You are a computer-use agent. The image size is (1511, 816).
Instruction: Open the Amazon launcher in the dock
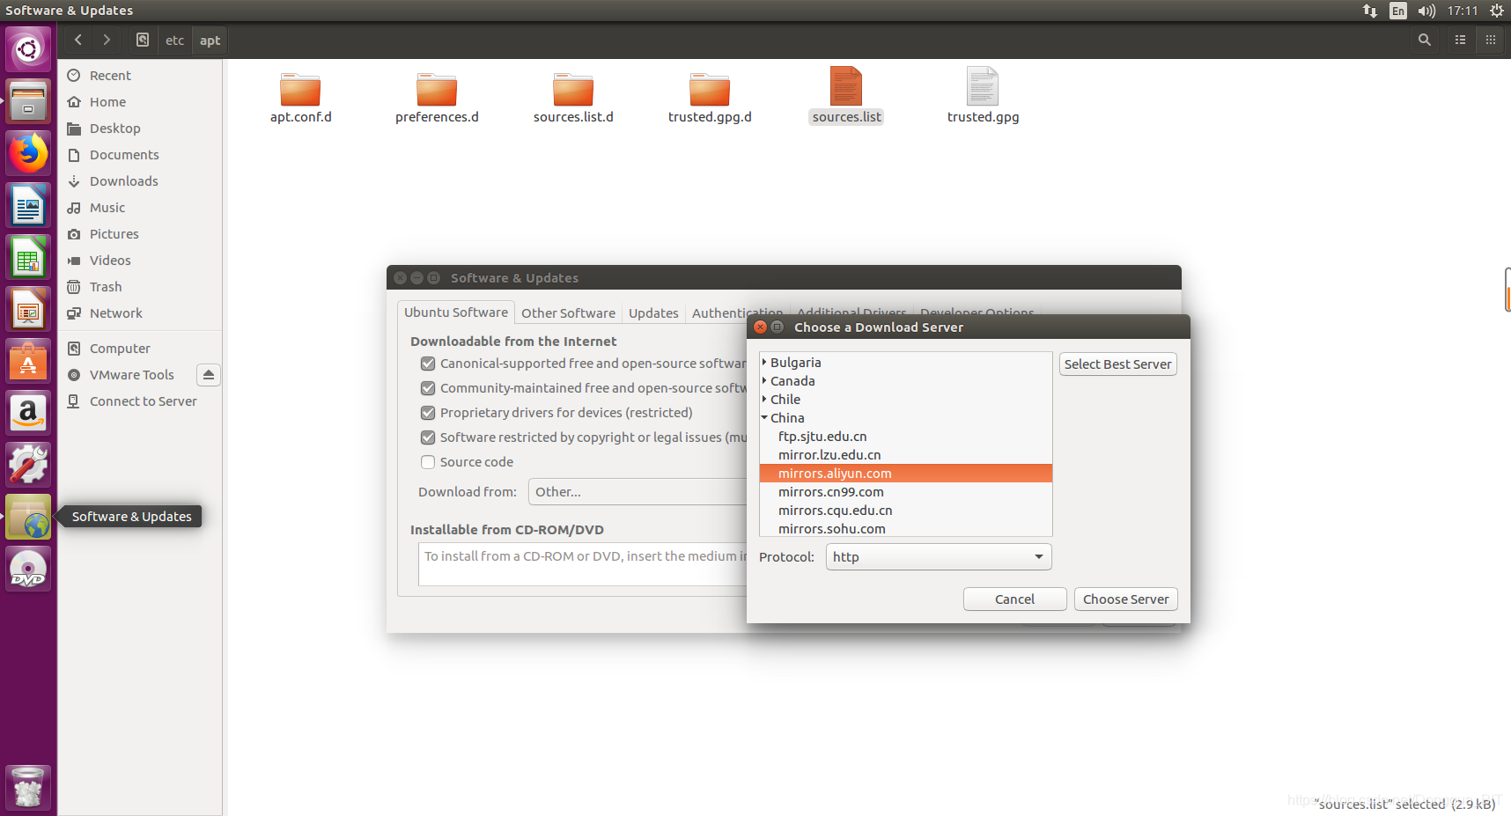click(x=28, y=413)
